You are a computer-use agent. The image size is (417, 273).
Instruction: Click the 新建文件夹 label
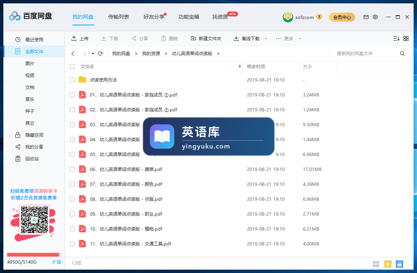[210, 39]
